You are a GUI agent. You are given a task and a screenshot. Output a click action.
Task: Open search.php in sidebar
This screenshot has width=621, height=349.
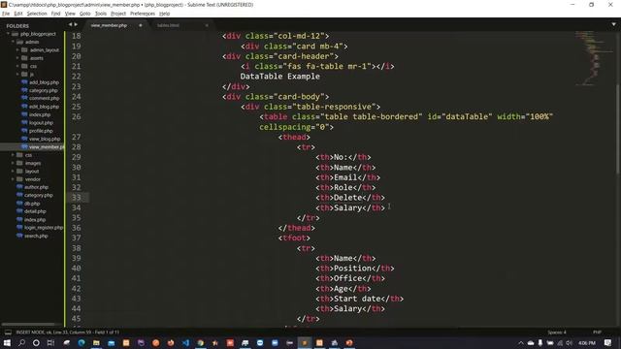coord(36,236)
